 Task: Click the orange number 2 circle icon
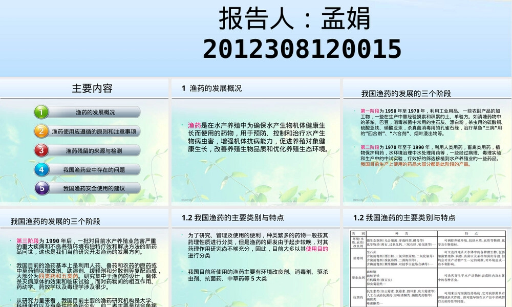pos(41,131)
